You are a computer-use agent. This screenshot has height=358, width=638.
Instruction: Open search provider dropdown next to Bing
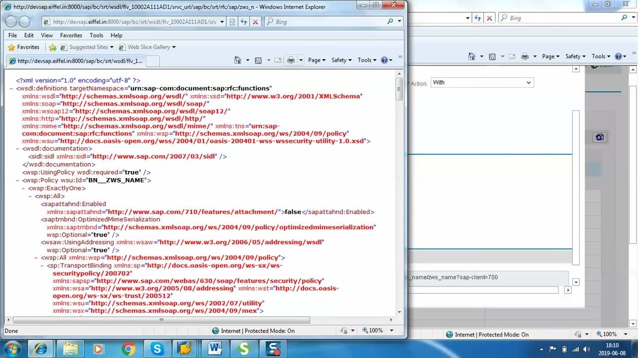click(400, 21)
